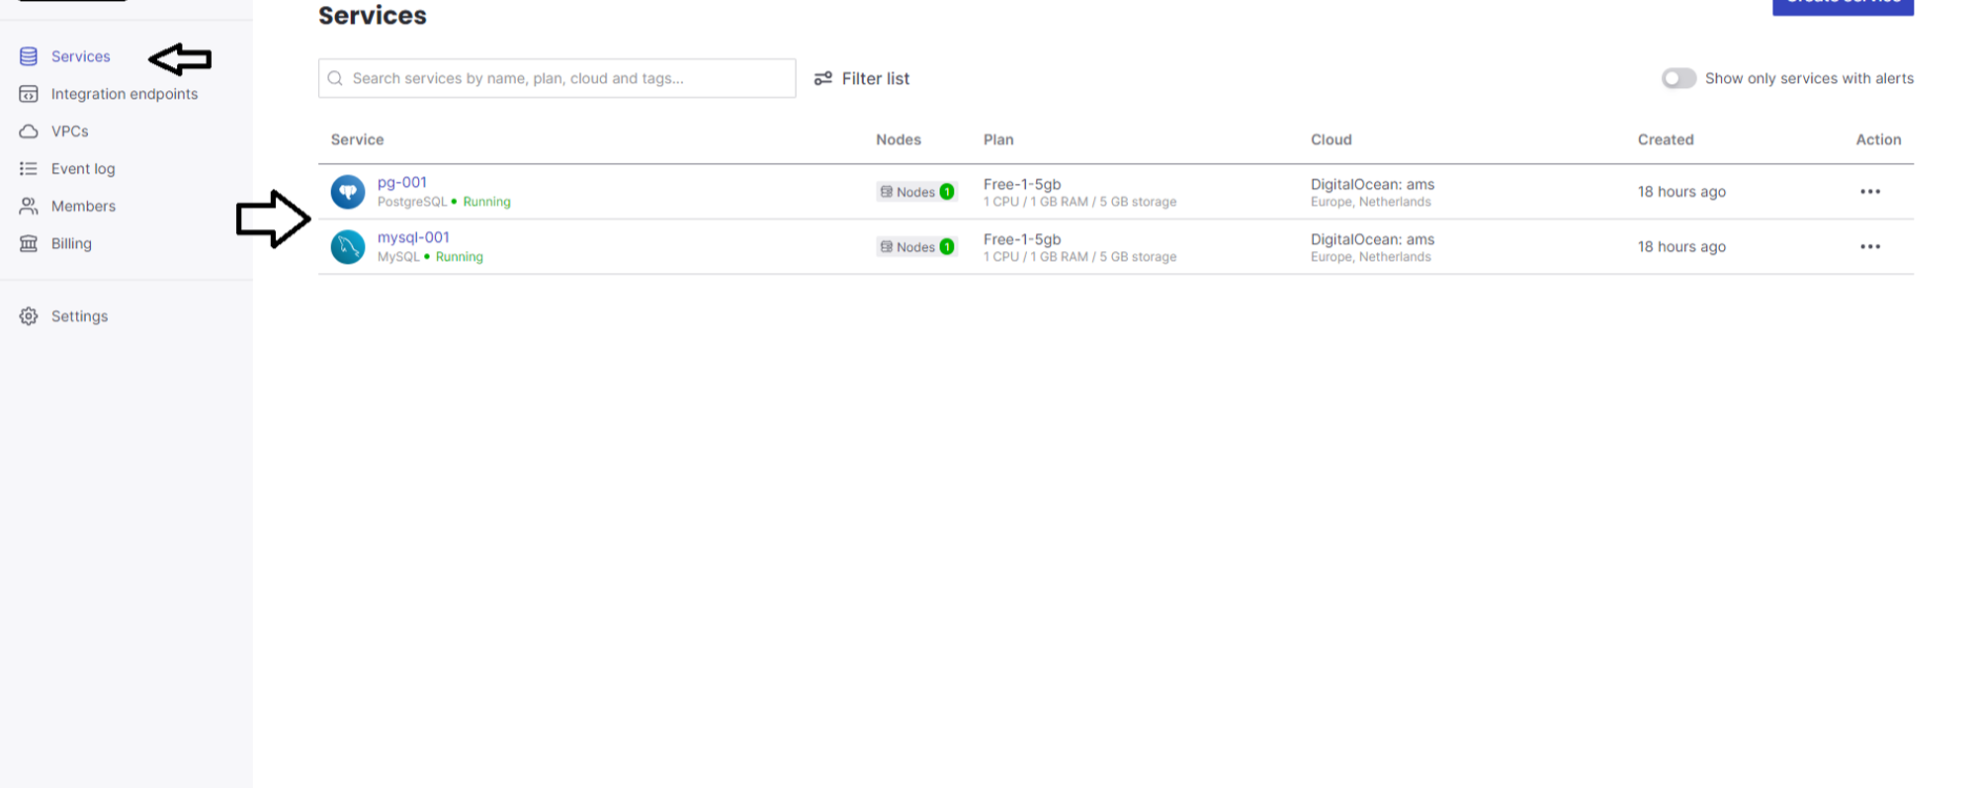The height and width of the screenshot is (788, 1977).
Task: Click the Nodes badge for mysql-001
Action: [x=916, y=247]
